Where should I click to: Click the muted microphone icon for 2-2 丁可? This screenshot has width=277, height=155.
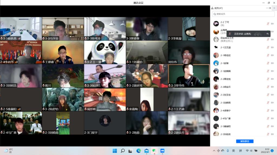[268, 24]
